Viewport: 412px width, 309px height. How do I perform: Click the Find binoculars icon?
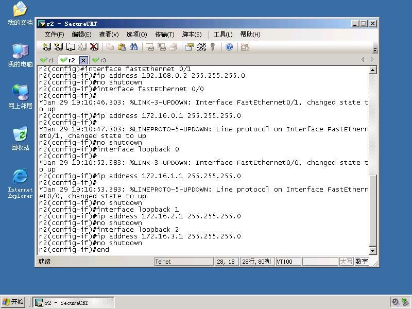[133, 47]
